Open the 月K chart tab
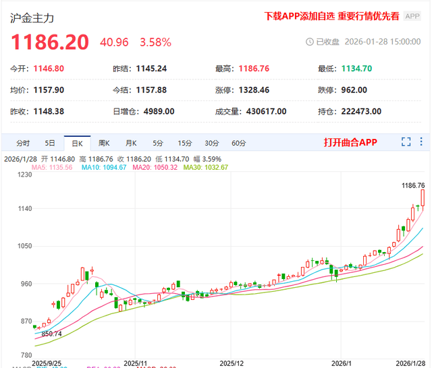This screenshot has width=432, height=368. click(131, 143)
